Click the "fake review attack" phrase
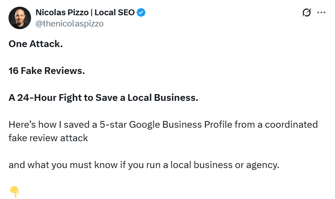This screenshot has height=199, width=335. [48, 138]
